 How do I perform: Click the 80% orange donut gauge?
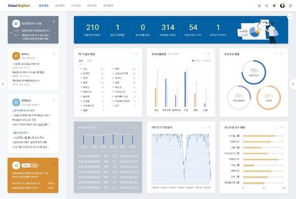(x=268, y=98)
